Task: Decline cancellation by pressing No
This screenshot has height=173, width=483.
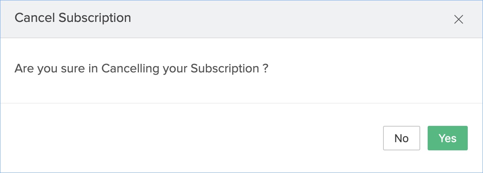Action: (401, 138)
